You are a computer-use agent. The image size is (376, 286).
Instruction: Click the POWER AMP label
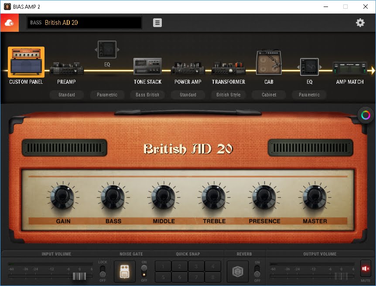(188, 82)
